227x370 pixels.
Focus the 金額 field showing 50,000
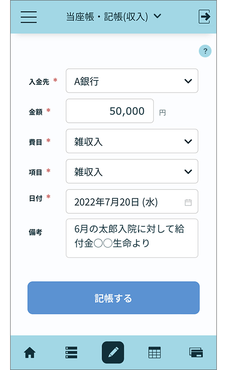110,111
